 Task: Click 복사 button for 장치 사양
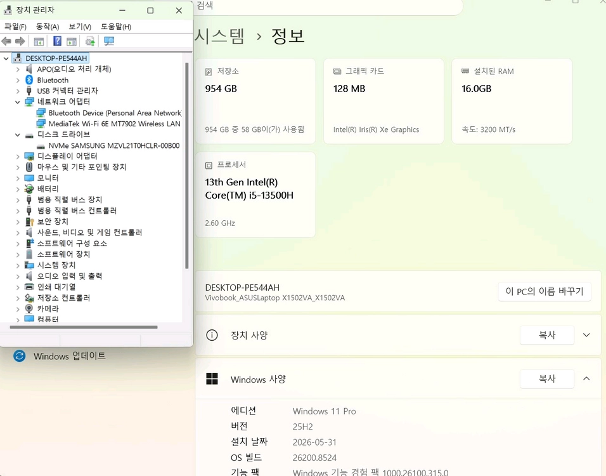click(547, 335)
